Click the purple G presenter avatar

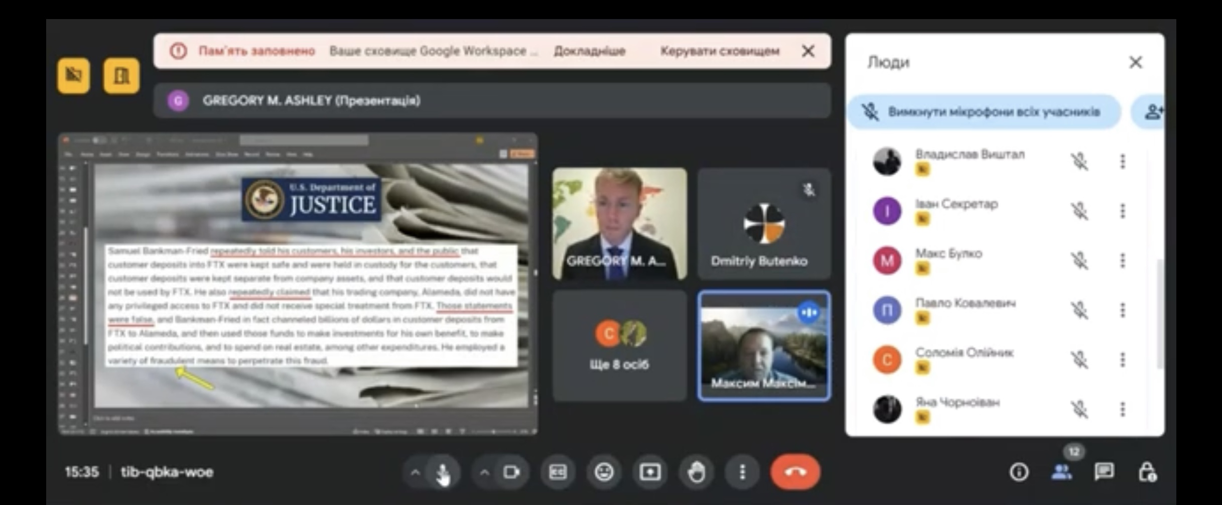[x=178, y=100]
